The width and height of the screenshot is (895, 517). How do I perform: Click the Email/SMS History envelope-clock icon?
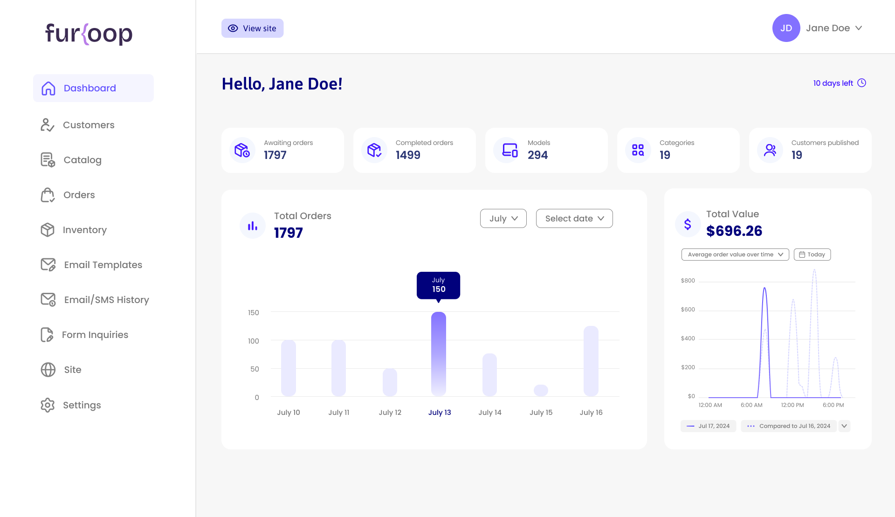click(48, 300)
